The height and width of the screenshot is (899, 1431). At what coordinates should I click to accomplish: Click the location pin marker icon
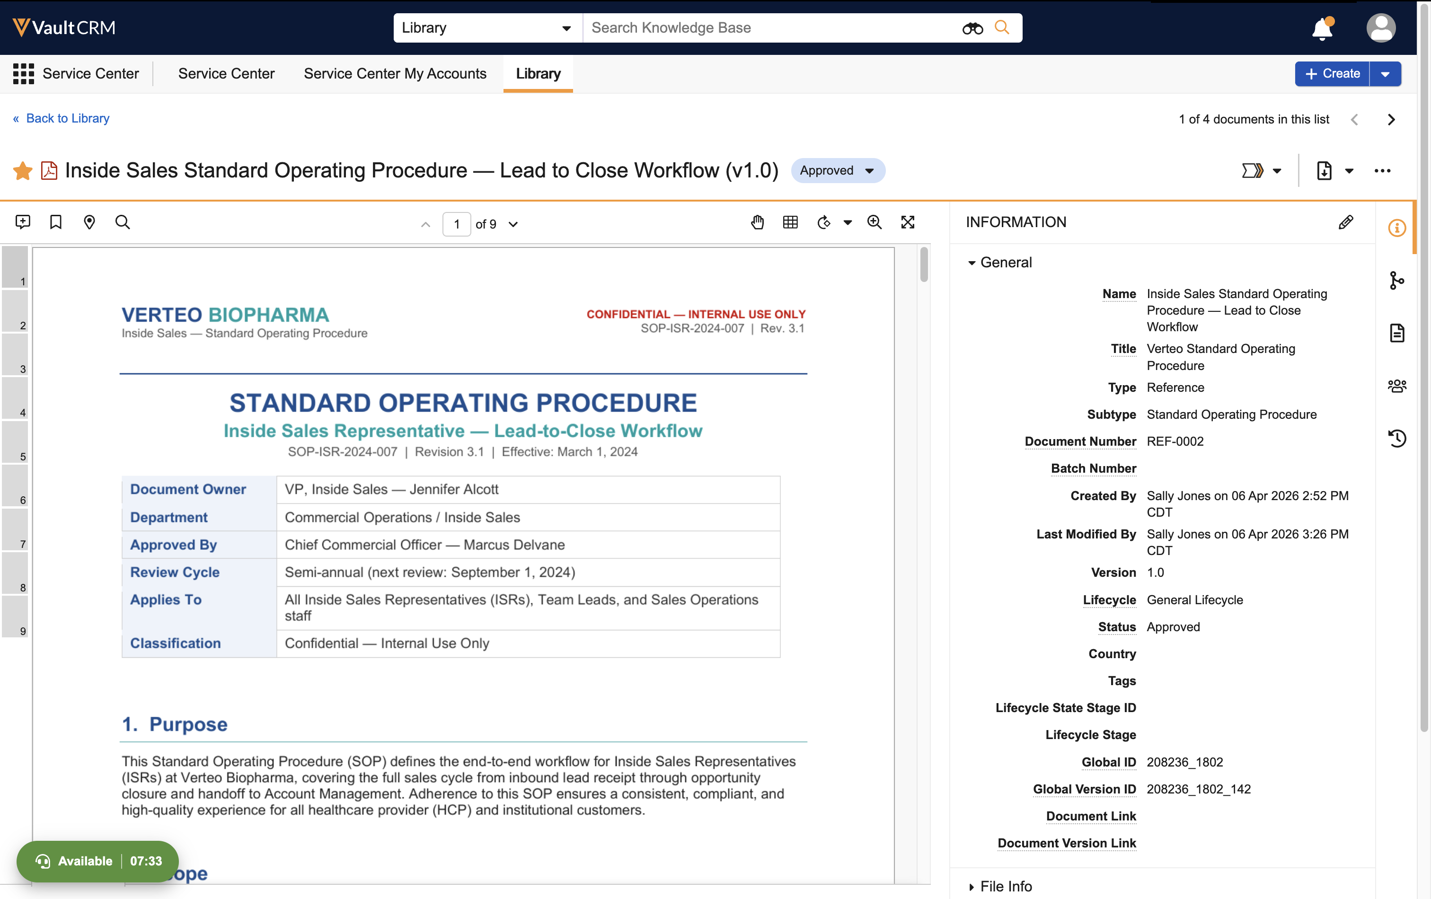[x=89, y=222]
